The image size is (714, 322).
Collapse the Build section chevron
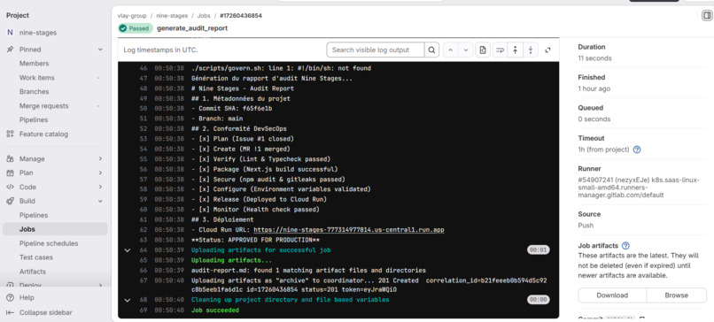click(100, 201)
